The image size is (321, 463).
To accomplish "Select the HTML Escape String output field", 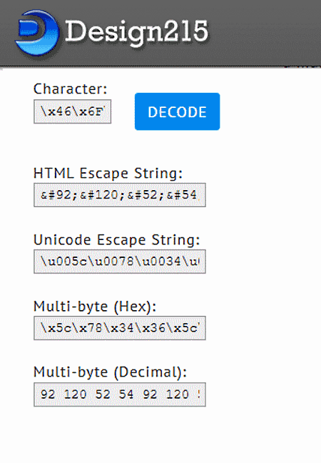I will click(120, 195).
